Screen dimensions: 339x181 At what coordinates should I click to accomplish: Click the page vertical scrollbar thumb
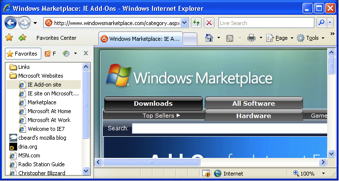[x=331, y=65]
